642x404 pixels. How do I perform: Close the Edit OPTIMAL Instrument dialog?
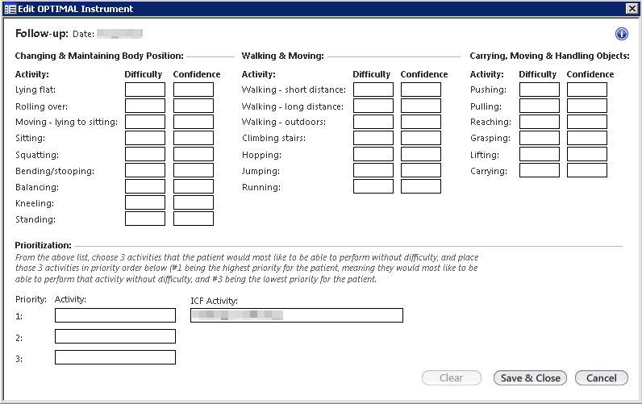[632, 9]
